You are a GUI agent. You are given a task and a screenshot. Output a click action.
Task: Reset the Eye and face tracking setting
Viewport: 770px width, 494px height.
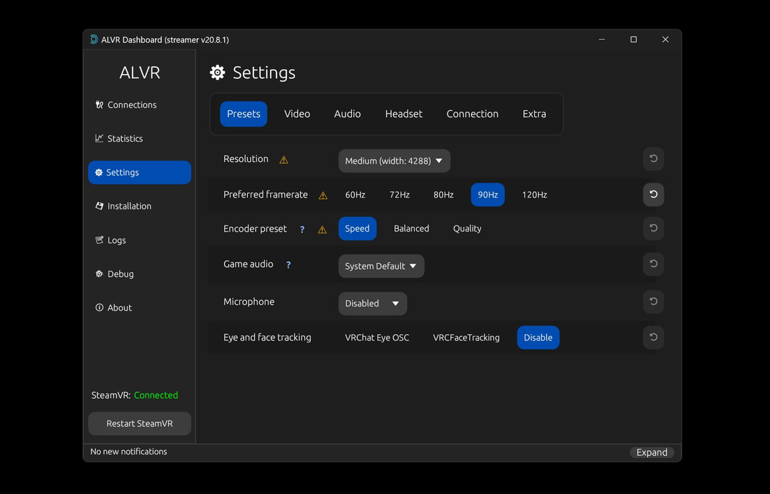pos(653,338)
